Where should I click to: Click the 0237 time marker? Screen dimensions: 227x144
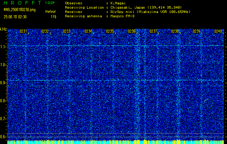click(153, 31)
